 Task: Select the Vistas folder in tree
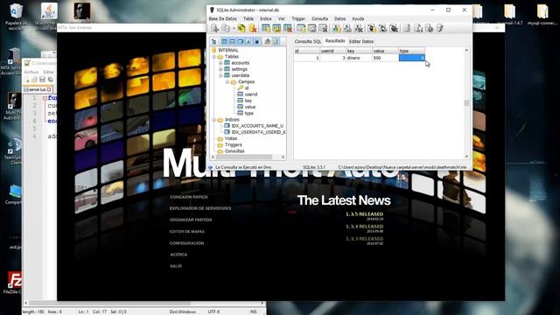point(231,138)
